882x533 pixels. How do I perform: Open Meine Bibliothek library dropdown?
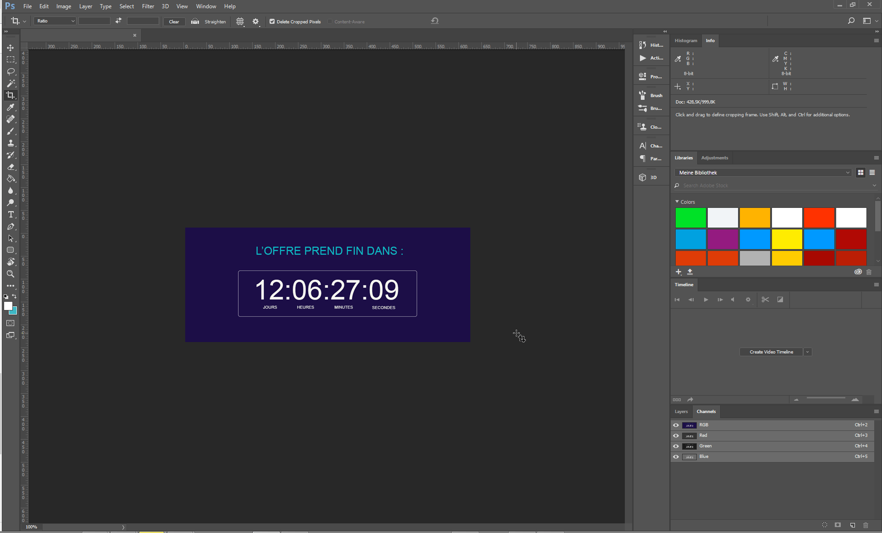(763, 173)
